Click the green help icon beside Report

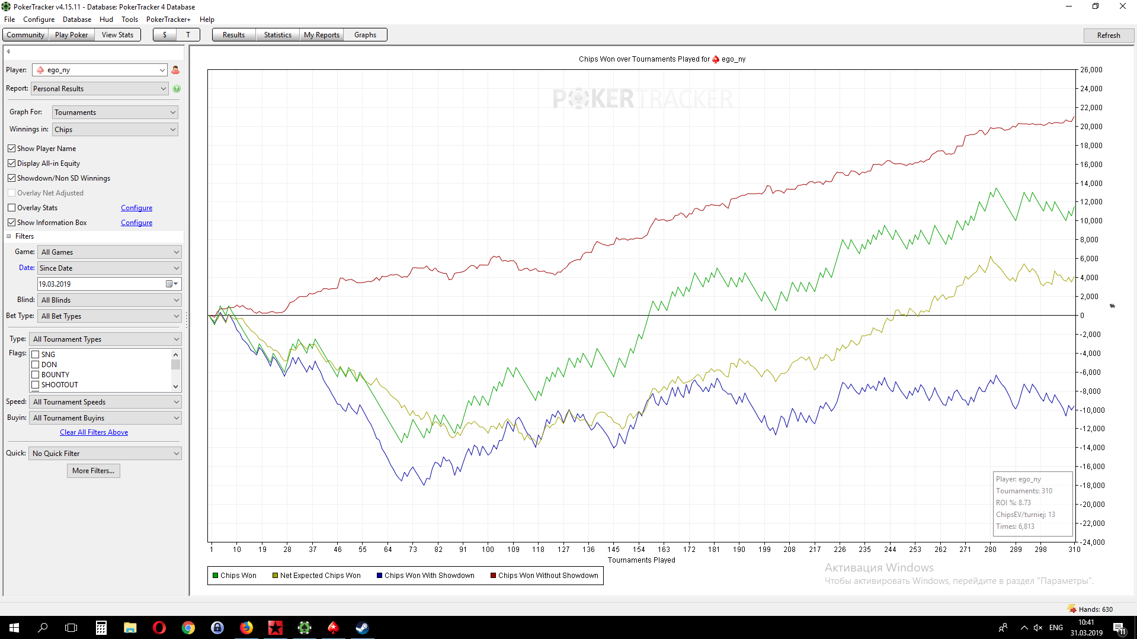(x=177, y=89)
